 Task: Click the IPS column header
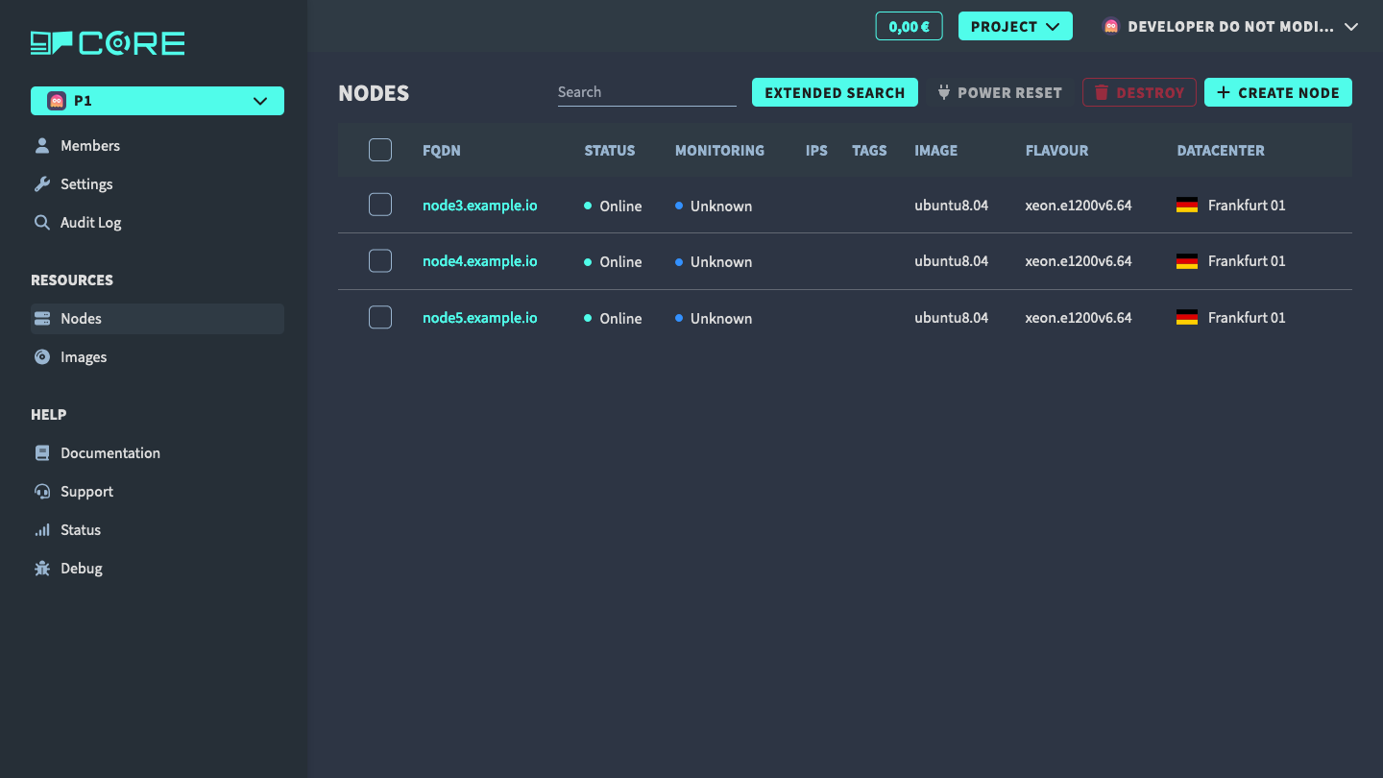816,150
